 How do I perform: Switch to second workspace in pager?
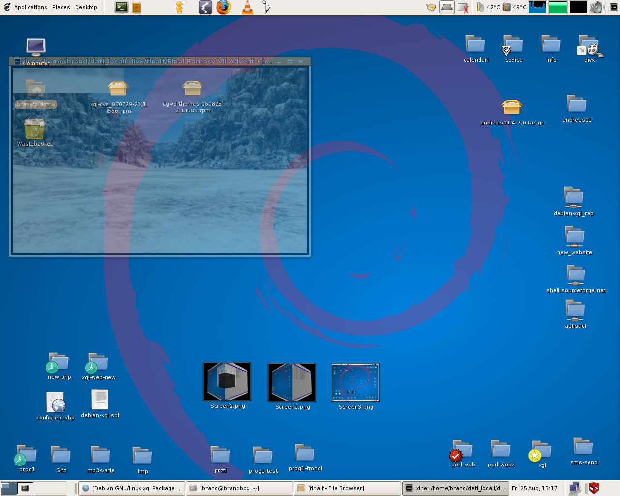point(26,488)
